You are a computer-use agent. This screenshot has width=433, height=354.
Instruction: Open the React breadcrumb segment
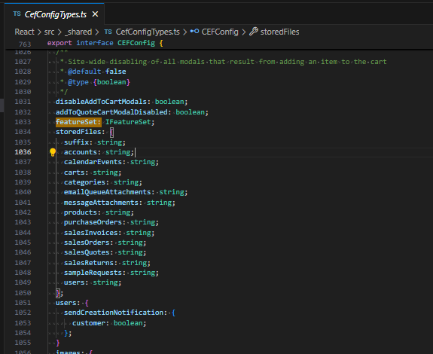[x=24, y=32]
